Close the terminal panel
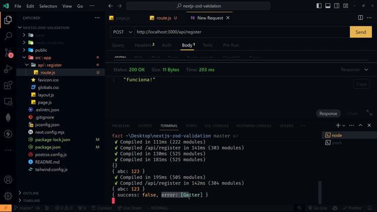The image size is (377, 212). coord(369,125)
